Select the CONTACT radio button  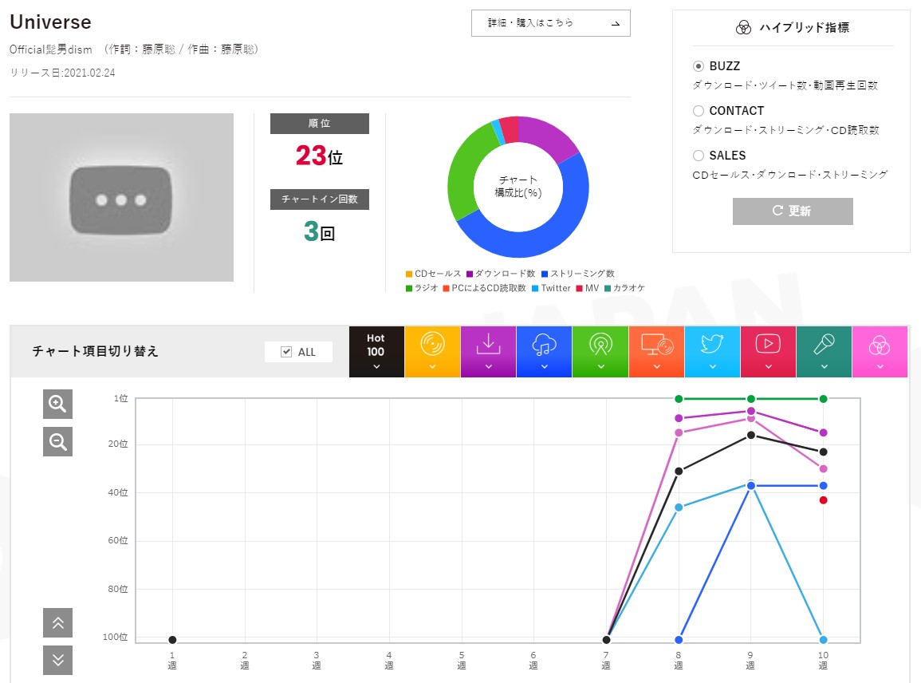coord(699,110)
